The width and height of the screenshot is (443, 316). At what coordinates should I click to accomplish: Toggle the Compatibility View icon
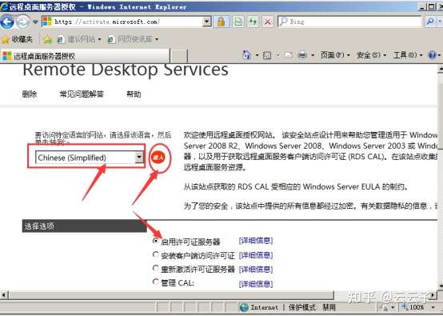pos(237,22)
